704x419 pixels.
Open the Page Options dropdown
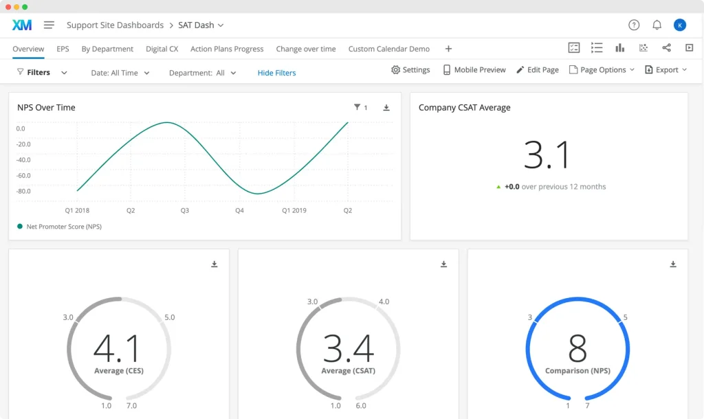(x=602, y=69)
